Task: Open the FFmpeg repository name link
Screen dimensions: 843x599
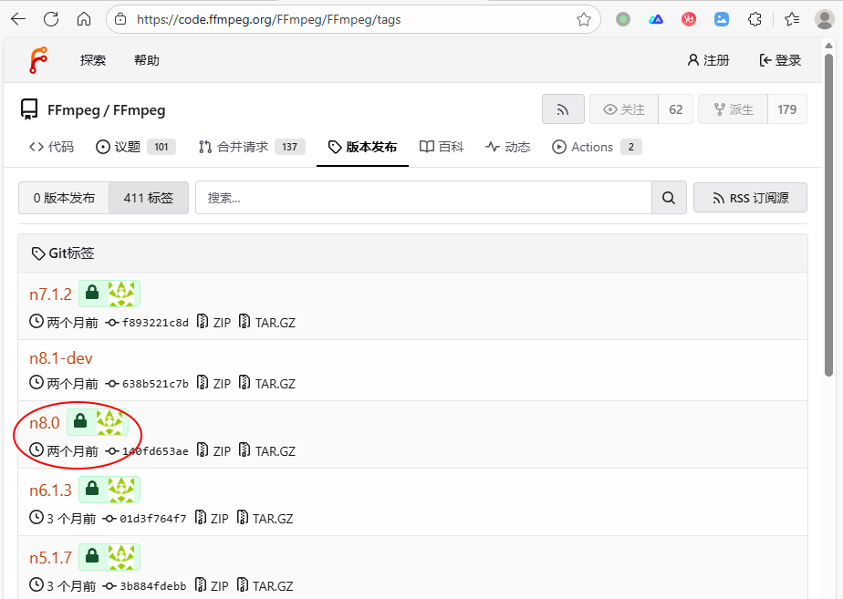Action: coord(139,110)
